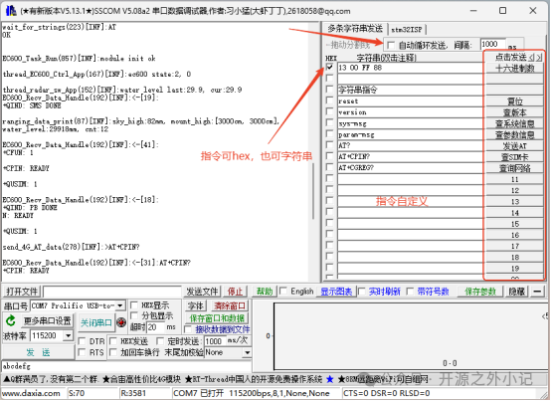551x401 pixels.
Task: Open the COM7 Prolific serial port dropdown
Action: click(119, 305)
